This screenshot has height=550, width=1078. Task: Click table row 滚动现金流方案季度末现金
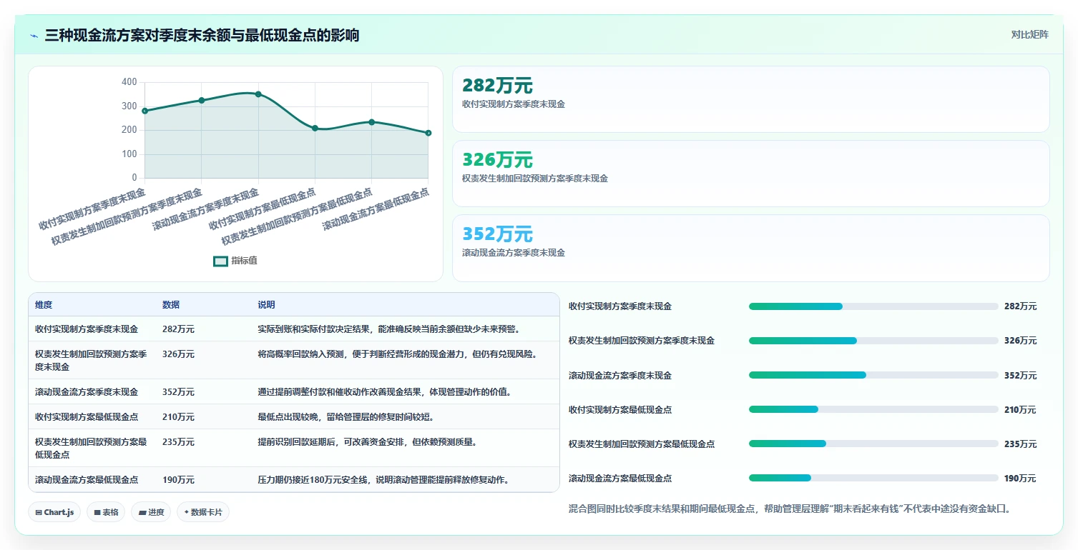tap(294, 392)
